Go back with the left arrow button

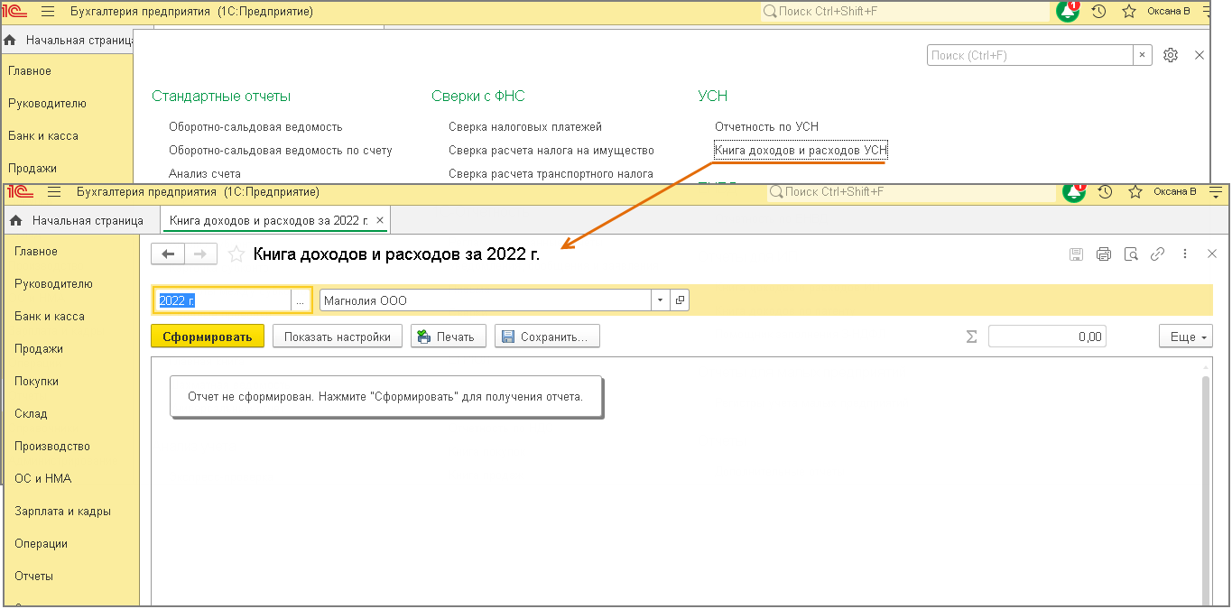pos(168,254)
